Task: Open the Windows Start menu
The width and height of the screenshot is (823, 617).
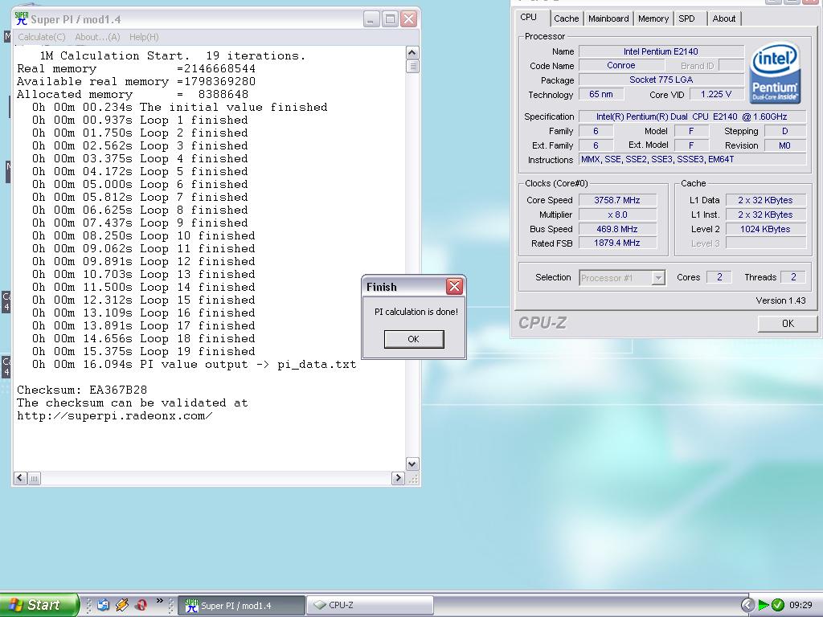Action: (39, 605)
